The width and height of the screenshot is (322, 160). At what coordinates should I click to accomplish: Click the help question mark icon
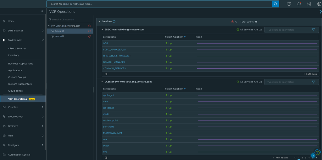point(320,12)
